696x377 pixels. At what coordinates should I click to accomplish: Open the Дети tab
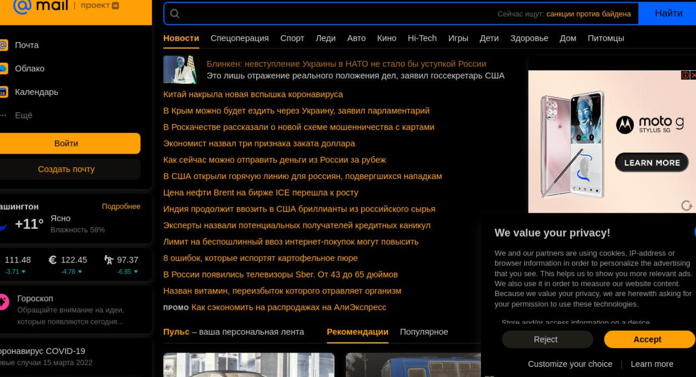489,38
